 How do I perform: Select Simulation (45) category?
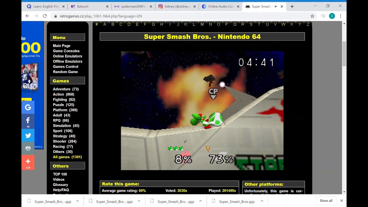(x=66, y=126)
